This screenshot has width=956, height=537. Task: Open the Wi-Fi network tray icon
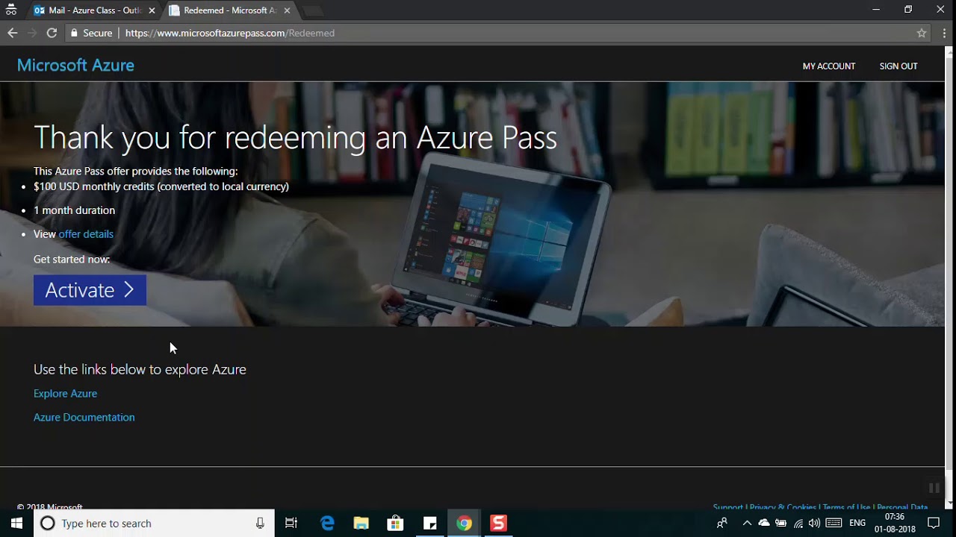[x=798, y=524]
